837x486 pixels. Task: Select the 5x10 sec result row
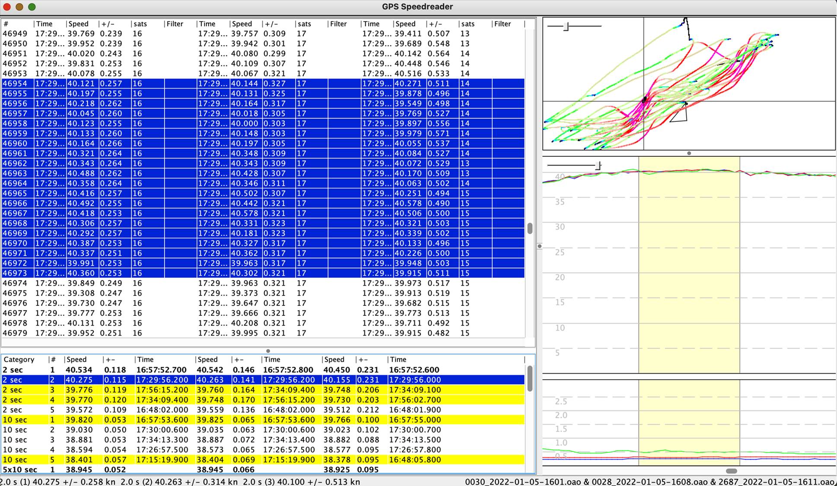(x=130, y=470)
